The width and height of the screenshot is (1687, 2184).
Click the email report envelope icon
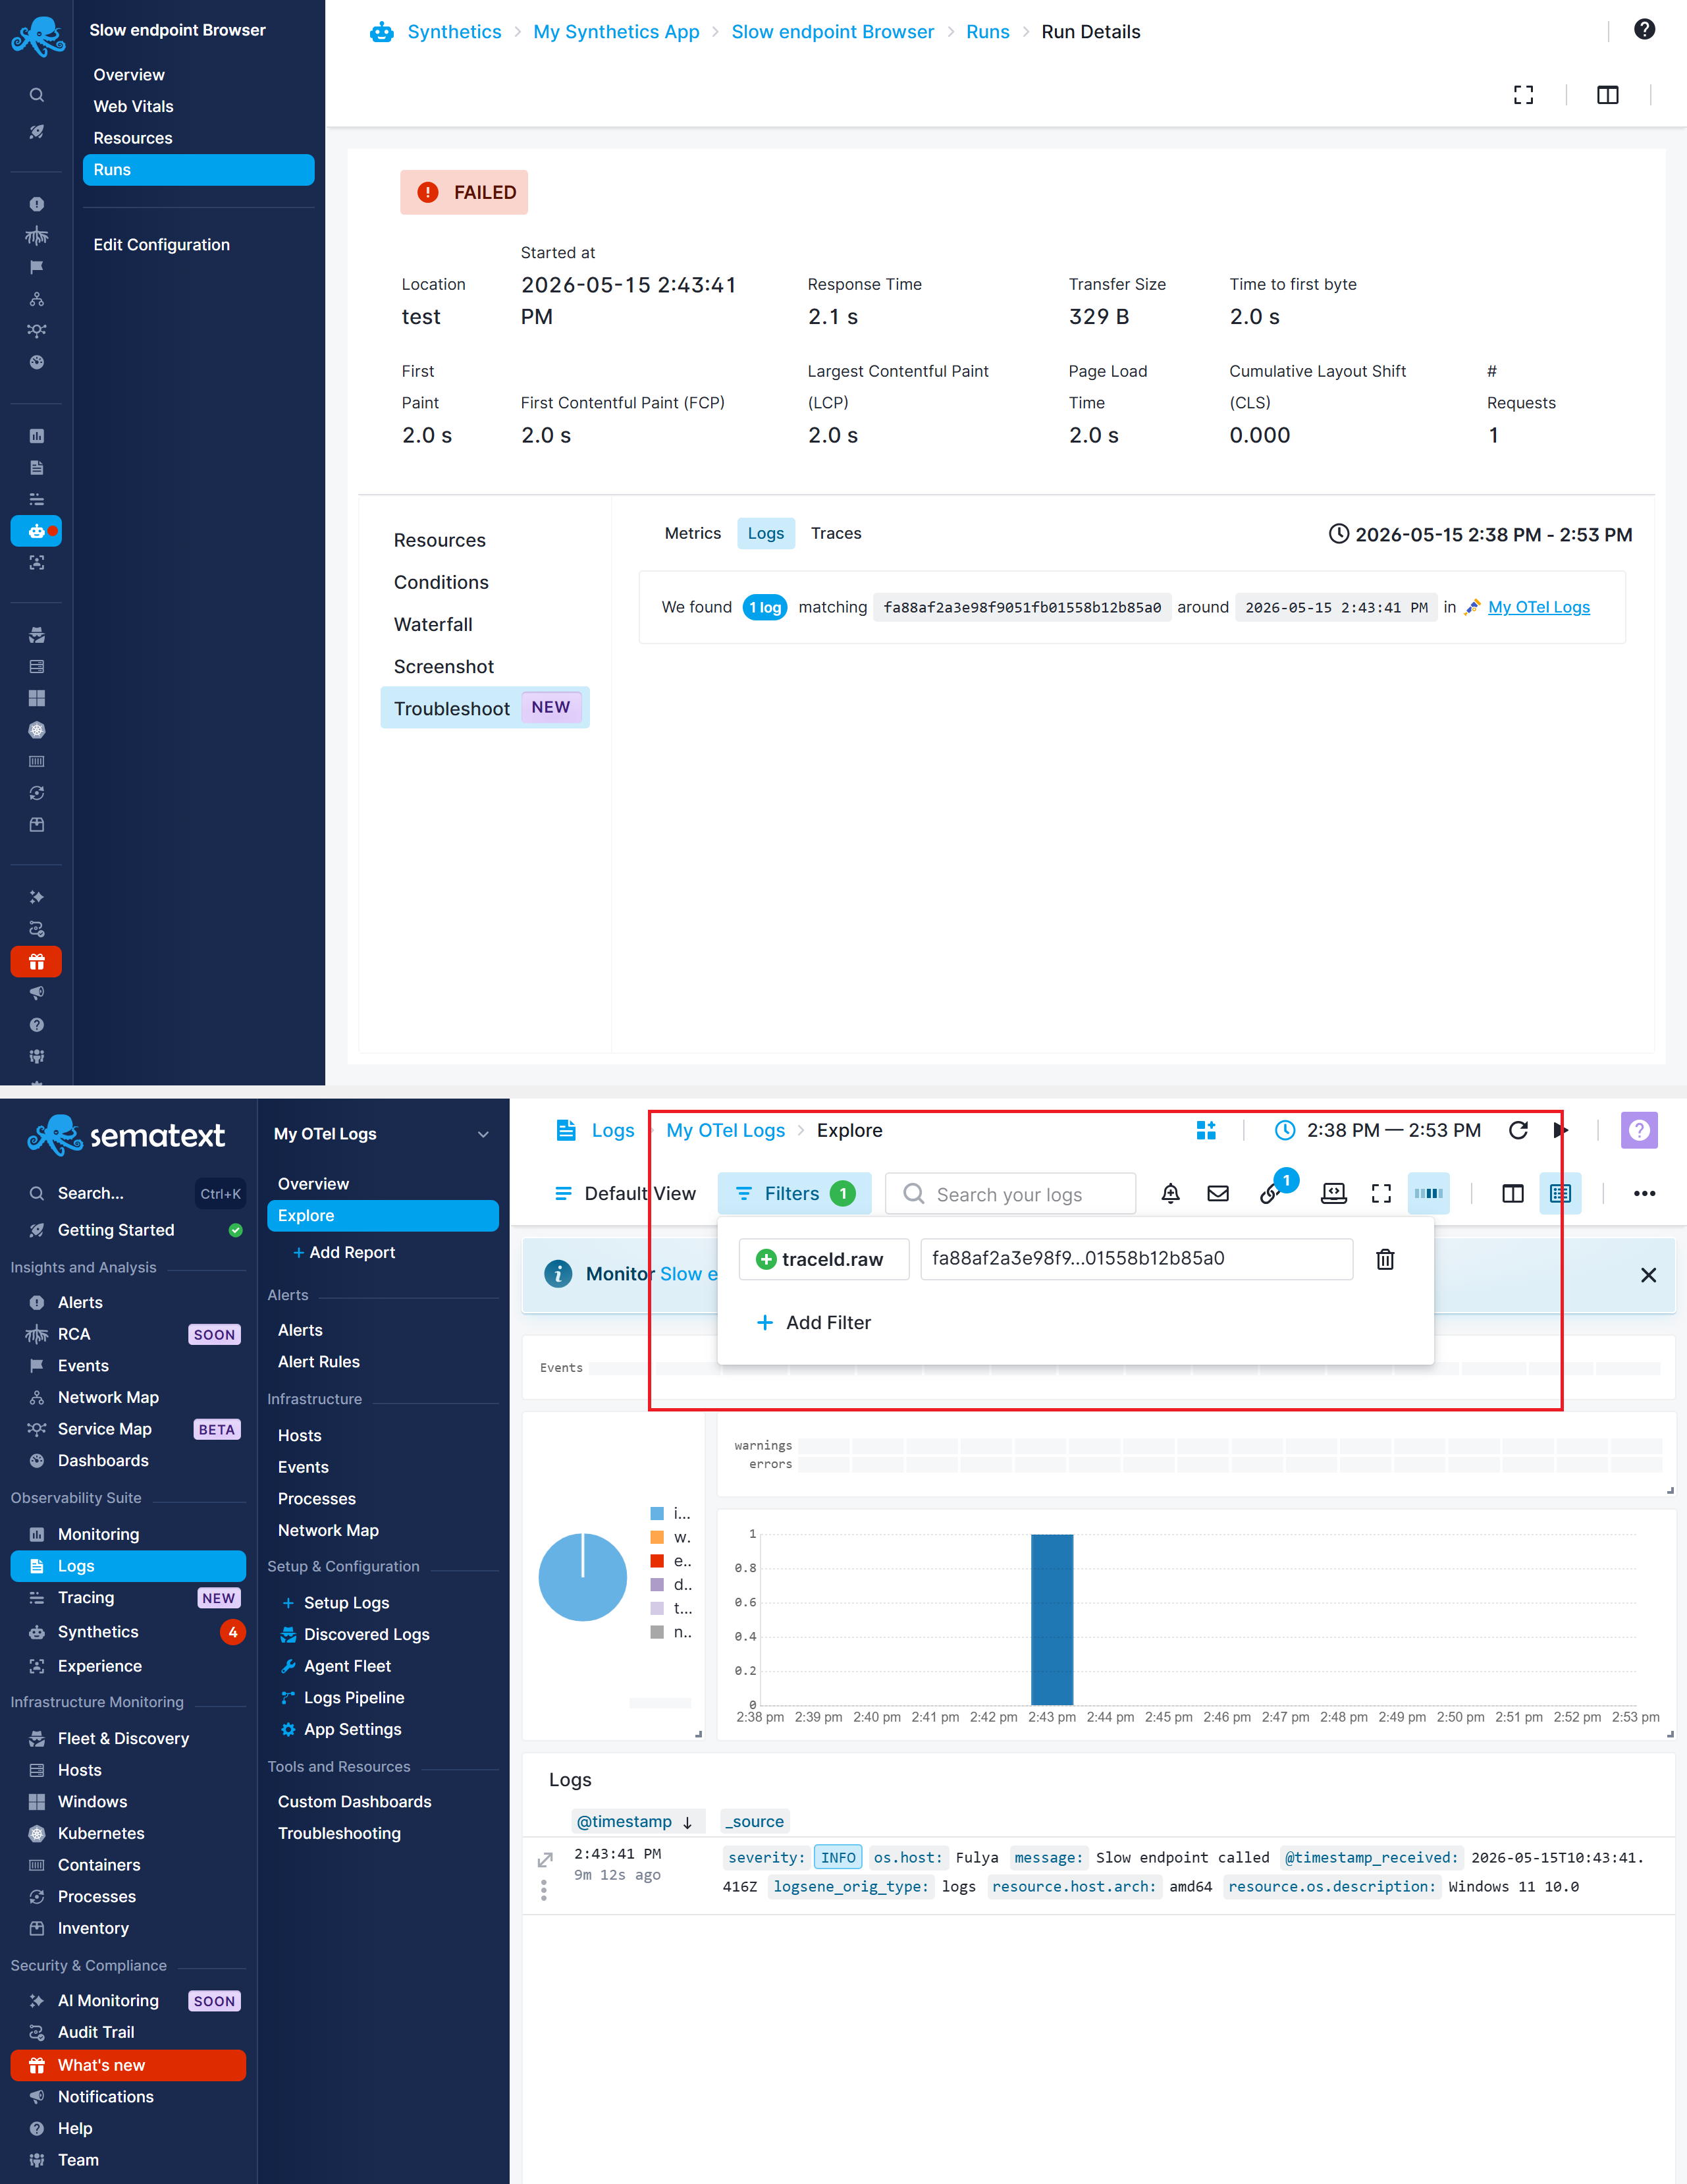tap(1218, 1193)
